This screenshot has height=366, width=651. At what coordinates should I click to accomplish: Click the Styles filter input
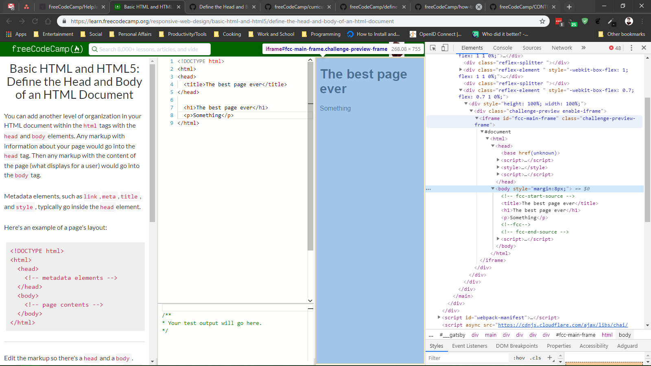tap(467, 358)
